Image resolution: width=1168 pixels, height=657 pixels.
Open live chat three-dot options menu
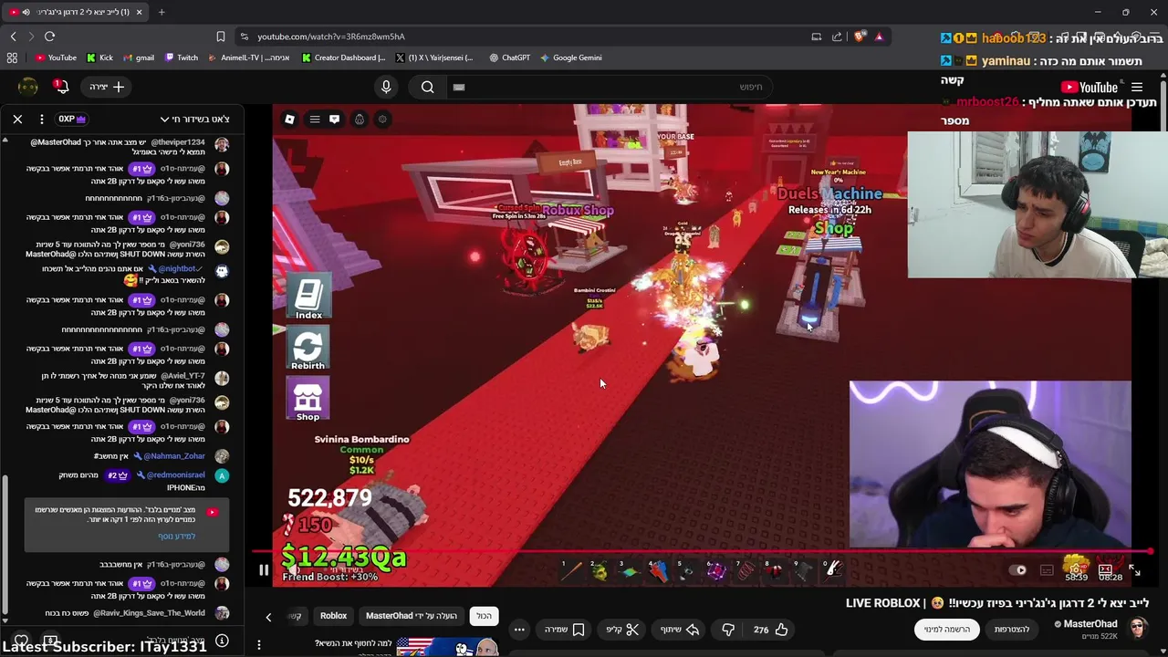[x=41, y=119]
